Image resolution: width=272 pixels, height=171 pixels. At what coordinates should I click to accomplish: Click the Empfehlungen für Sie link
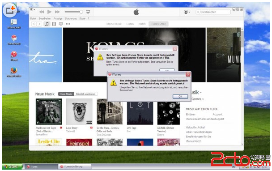[199, 137]
